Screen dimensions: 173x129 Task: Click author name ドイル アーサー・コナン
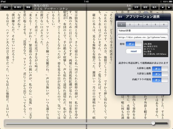click(x=51, y=9)
